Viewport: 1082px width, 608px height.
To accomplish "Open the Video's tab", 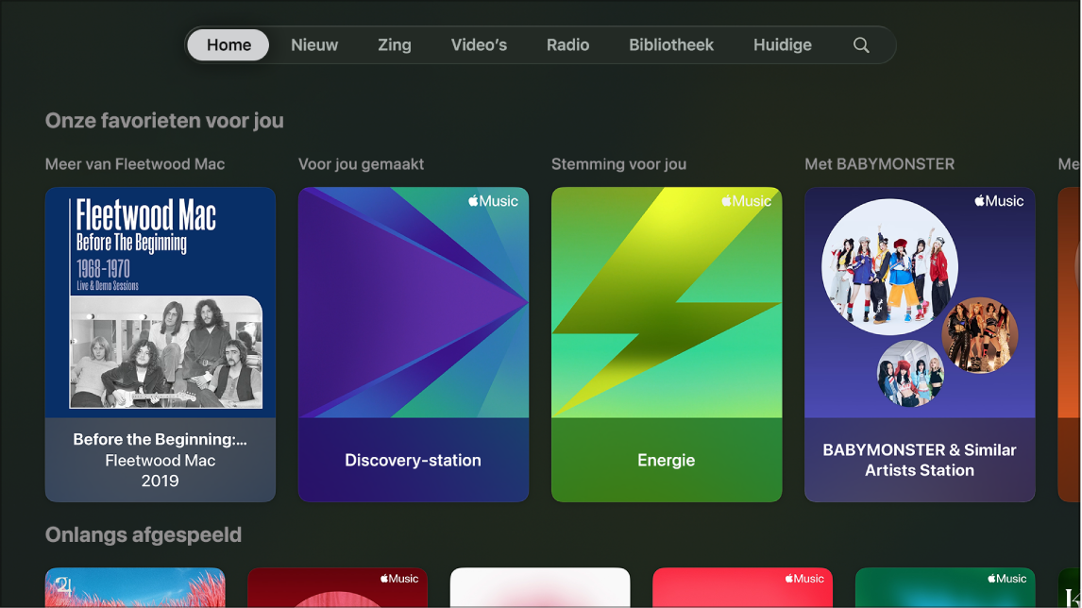I will click(479, 44).
